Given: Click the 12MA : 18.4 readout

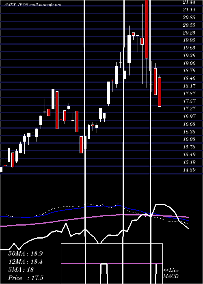Looking at the screenshot, I should click(x=26, y=262).
